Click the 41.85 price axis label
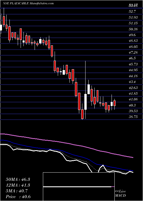The width and height of the screenshot is (143, 201). 133,94
